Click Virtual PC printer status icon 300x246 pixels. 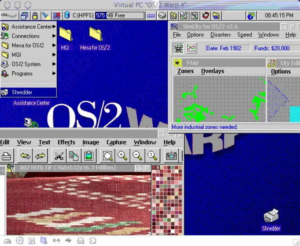(81, 241)
